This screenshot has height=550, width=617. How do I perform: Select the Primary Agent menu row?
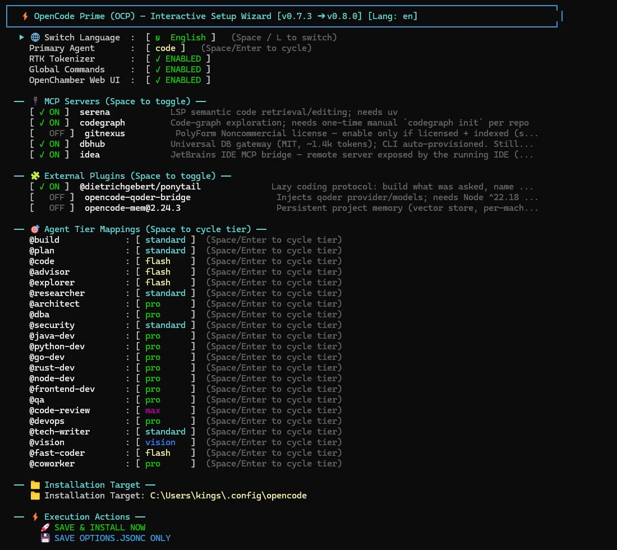(170, 48)
